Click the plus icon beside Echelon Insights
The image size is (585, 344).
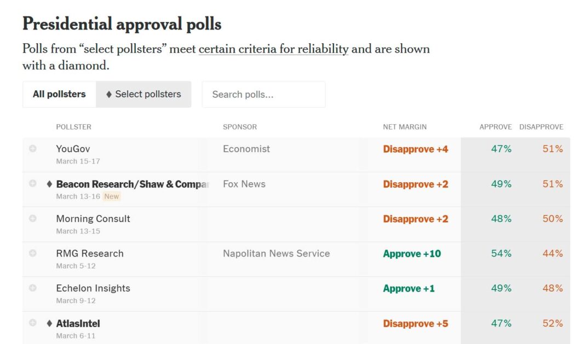click(33, 288)
